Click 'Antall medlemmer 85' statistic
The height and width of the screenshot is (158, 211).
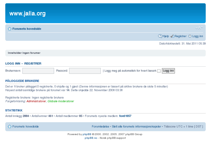pos(69,116)
